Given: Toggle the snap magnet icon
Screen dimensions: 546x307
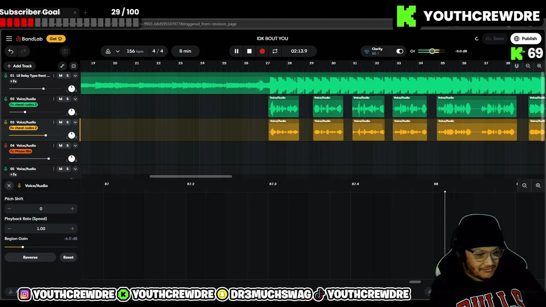Looking at the screenshot, I should tap(517, 66).
